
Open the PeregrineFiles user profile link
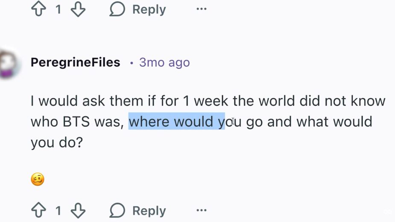[x=75, y=62]
